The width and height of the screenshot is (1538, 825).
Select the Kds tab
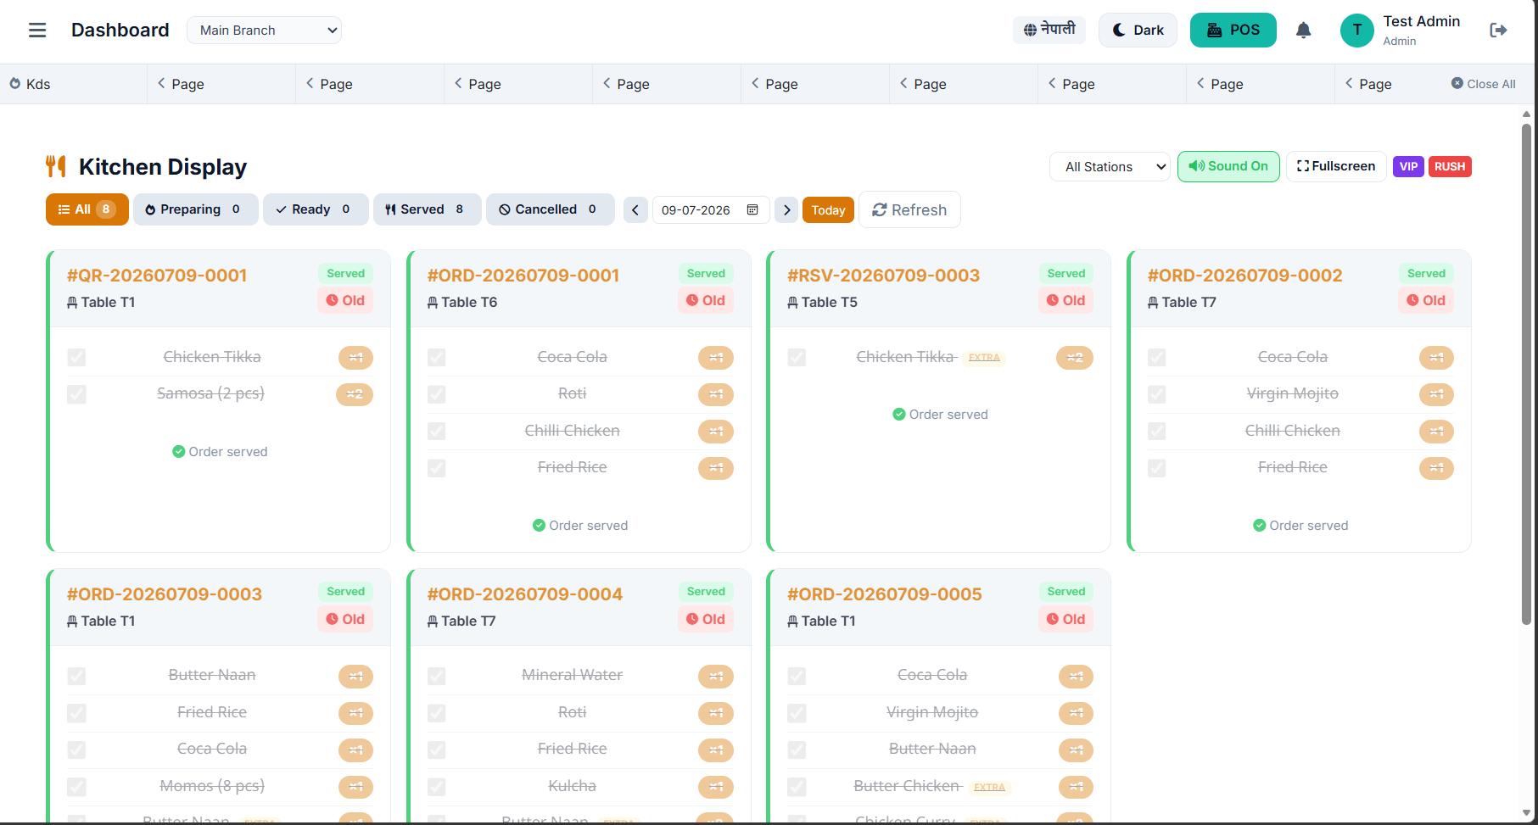click(x=74, y=84)
